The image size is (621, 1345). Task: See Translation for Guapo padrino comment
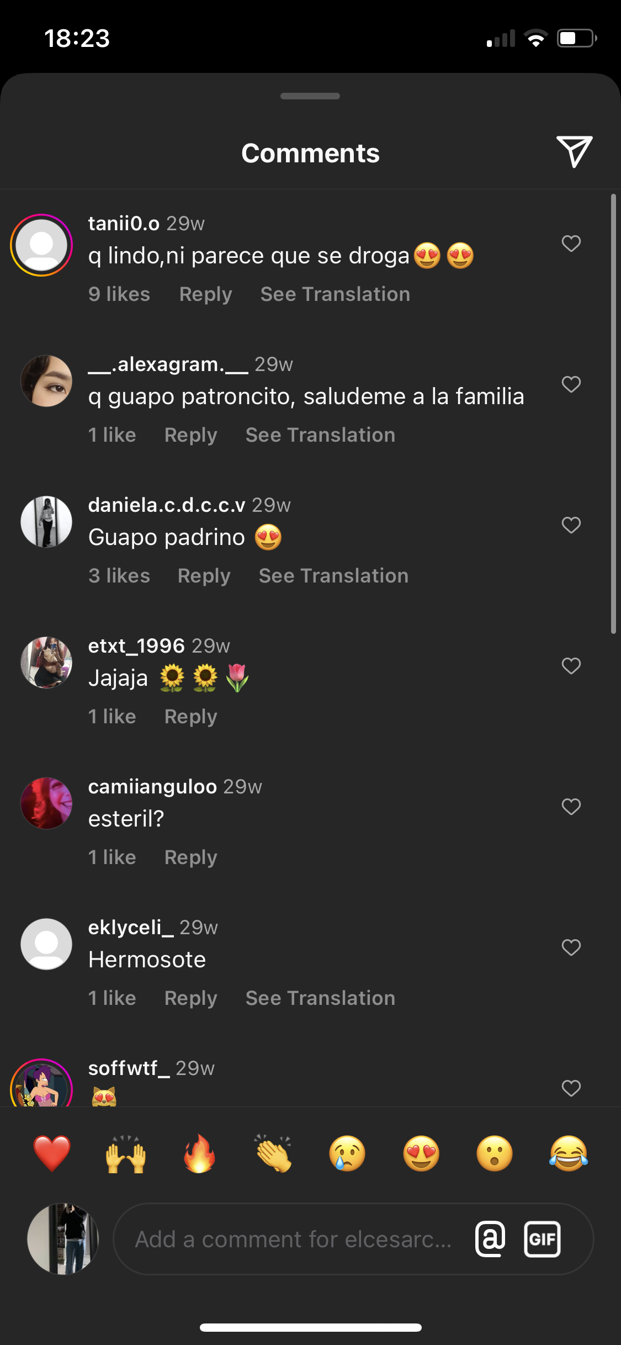(x=333, y=576)
